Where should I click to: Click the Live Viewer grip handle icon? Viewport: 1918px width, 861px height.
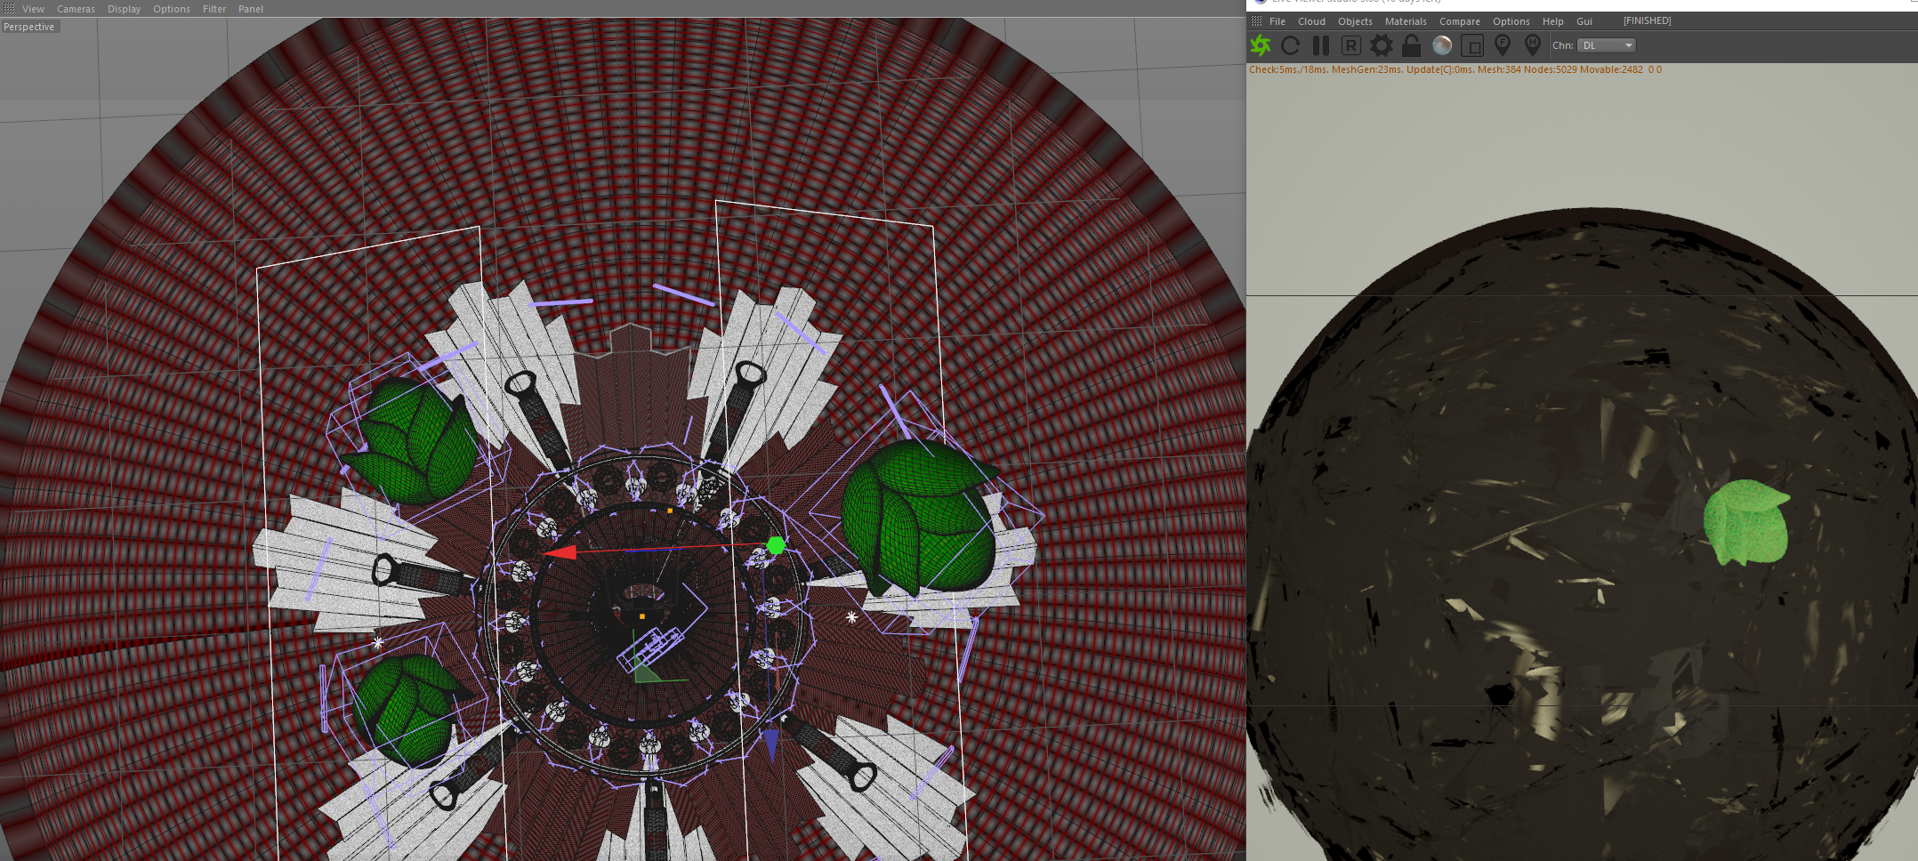click(1256, 21)
